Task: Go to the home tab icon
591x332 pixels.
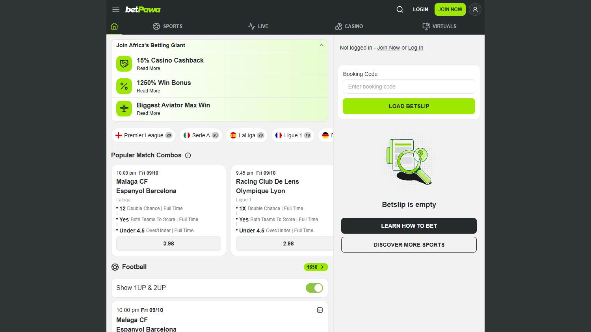Action: click(114, 26)
